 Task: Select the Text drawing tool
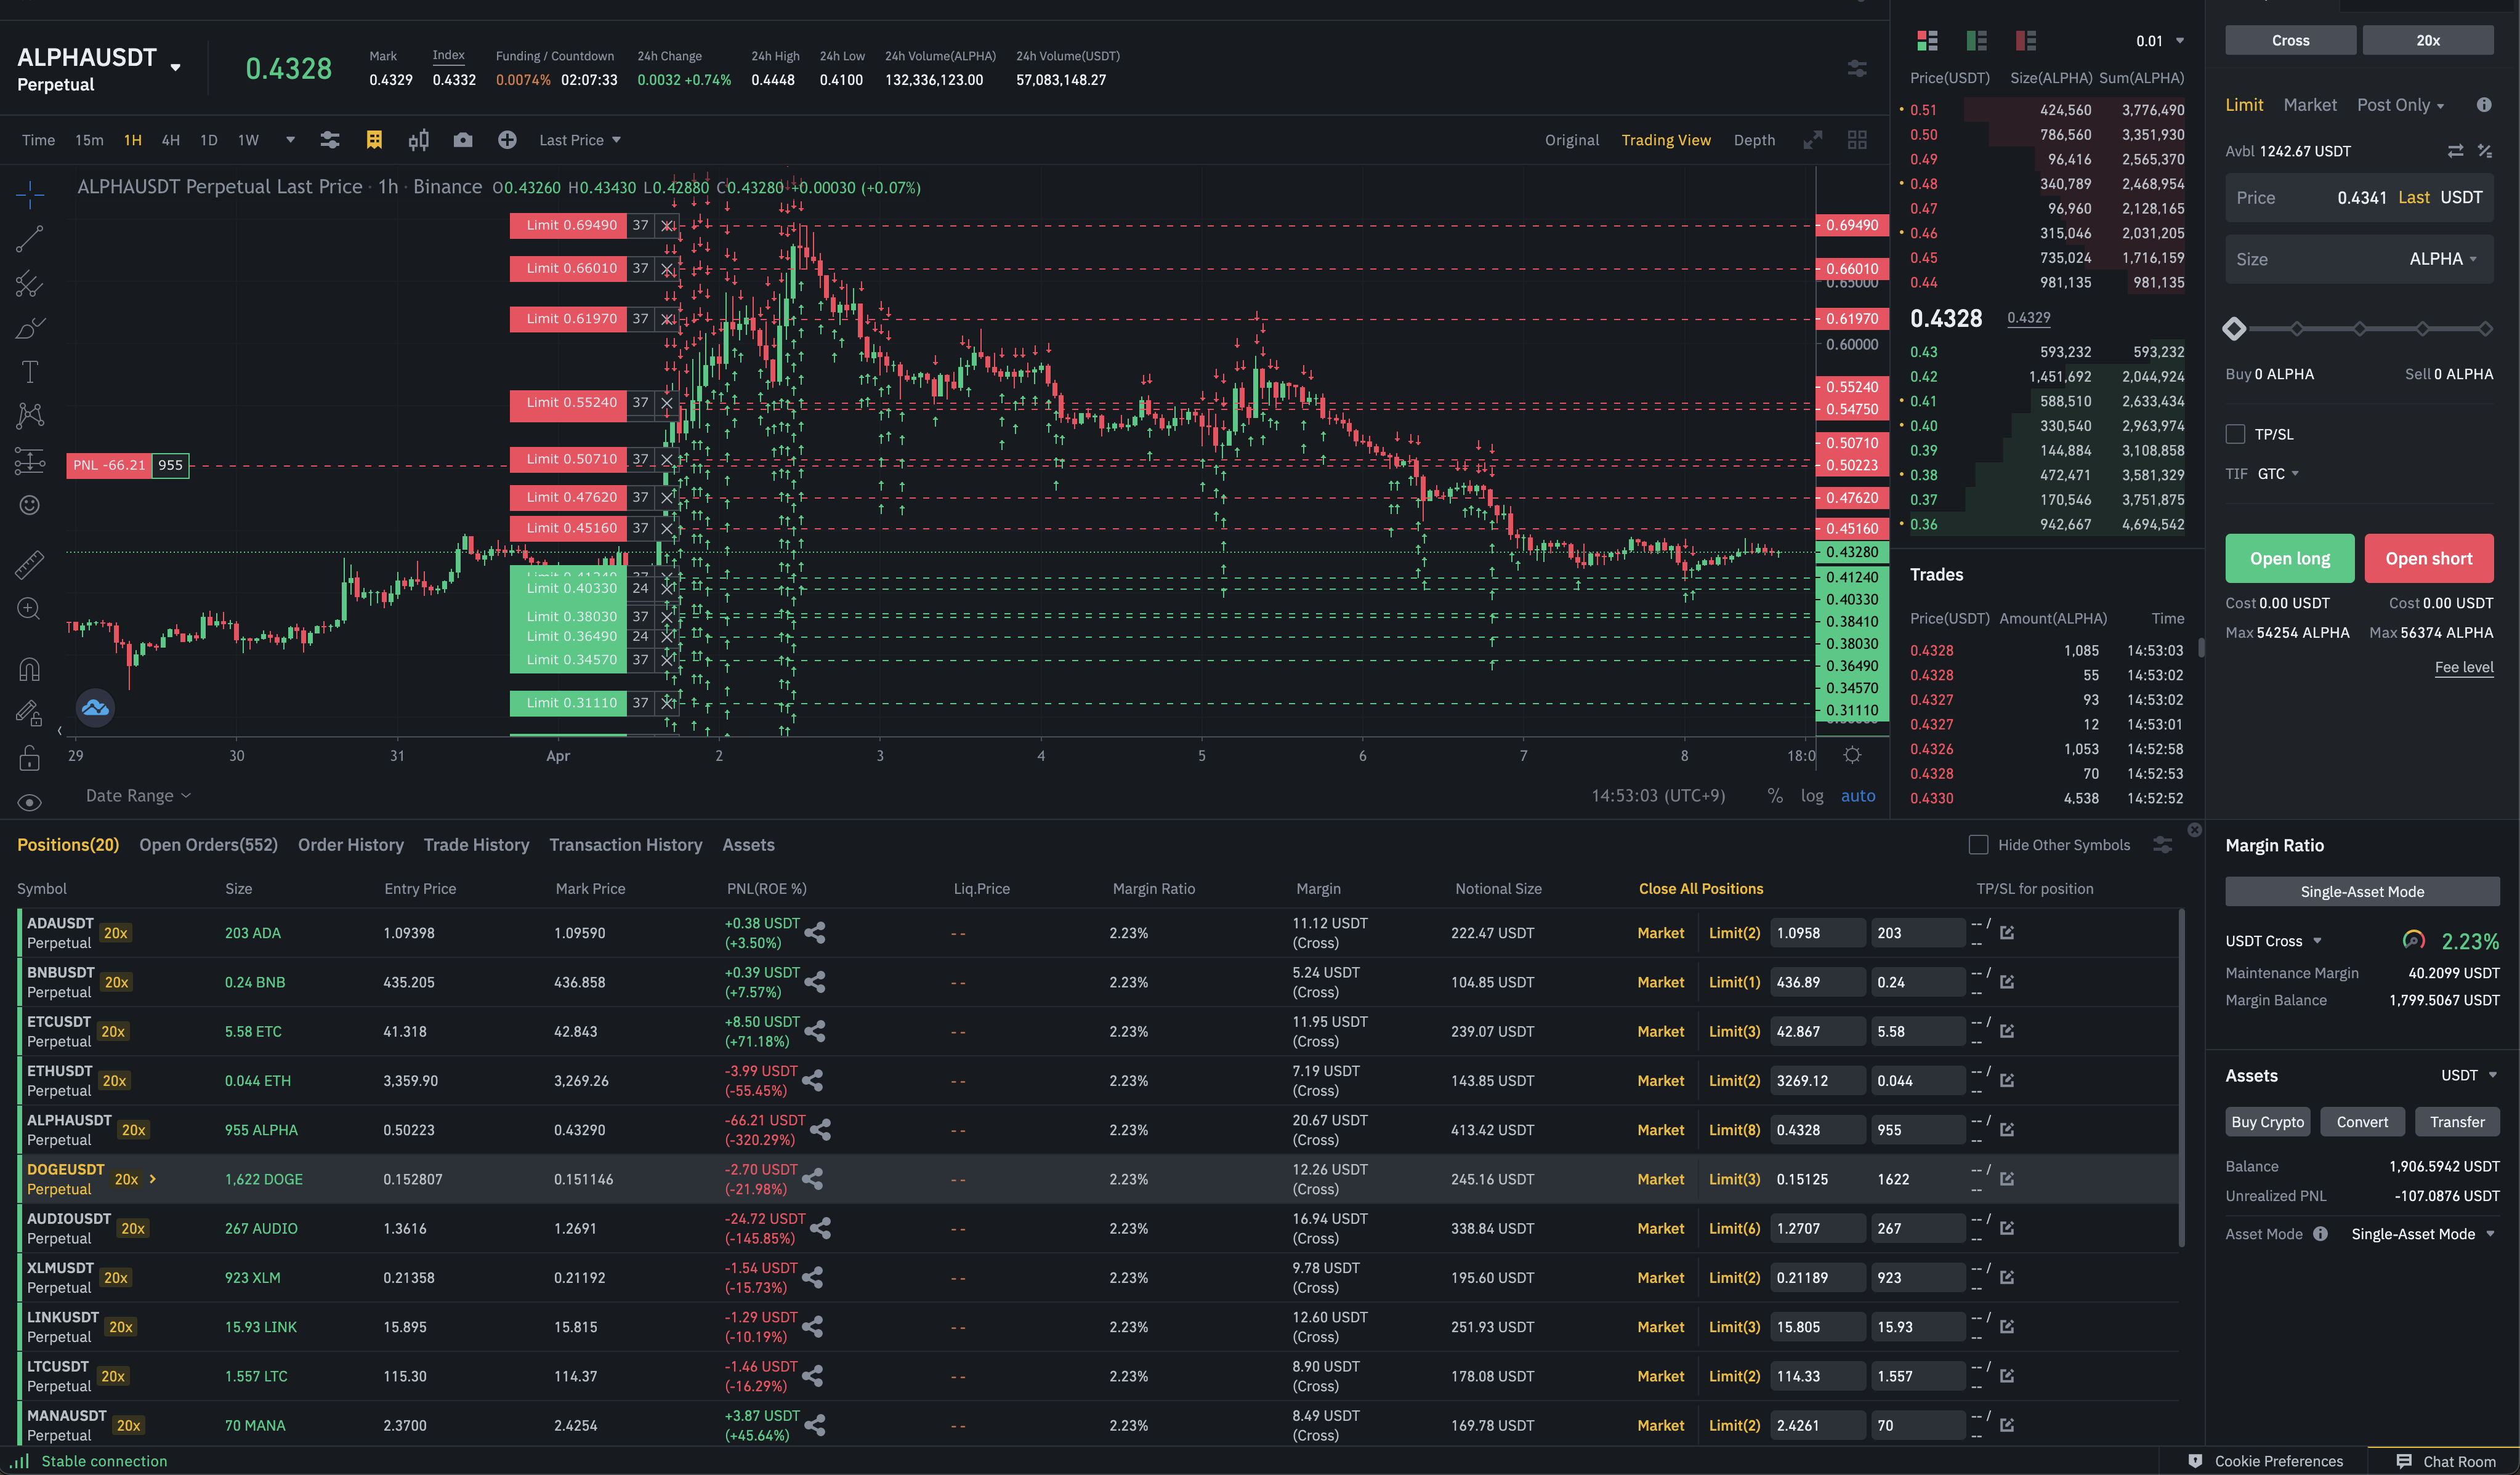coord(30,372)
